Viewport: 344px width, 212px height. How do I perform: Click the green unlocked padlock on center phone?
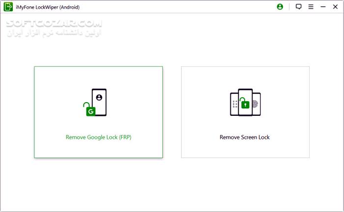click(x=245, y=103)
